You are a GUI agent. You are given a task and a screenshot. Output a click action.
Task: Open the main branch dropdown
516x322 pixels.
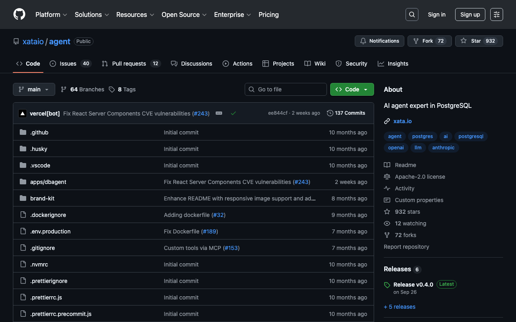(34, 89)
